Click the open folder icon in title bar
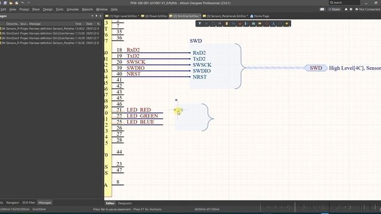The height and width of the screenshot is (214, 381). pyautogui.click(x=11, y=3)
